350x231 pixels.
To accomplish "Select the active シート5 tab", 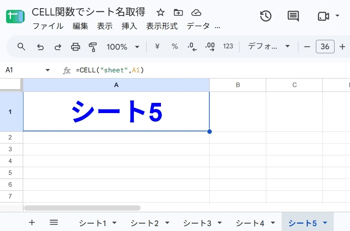I will [302, 223].
